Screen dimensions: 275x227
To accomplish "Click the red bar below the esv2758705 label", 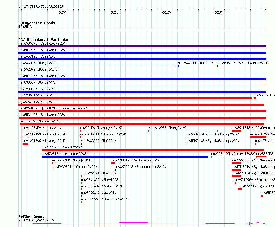I will click(x=258, y=137).
